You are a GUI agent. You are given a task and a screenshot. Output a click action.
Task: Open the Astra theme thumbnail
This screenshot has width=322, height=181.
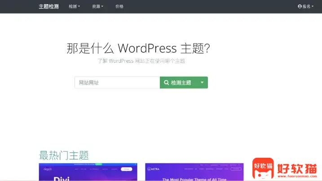(194, 172)
